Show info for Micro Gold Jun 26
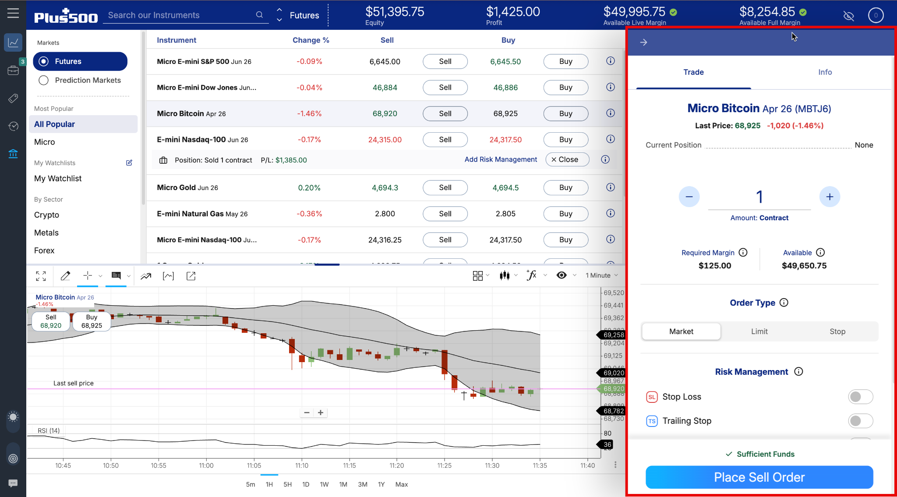The image size is (897, 497). click(x=611, y=187)
